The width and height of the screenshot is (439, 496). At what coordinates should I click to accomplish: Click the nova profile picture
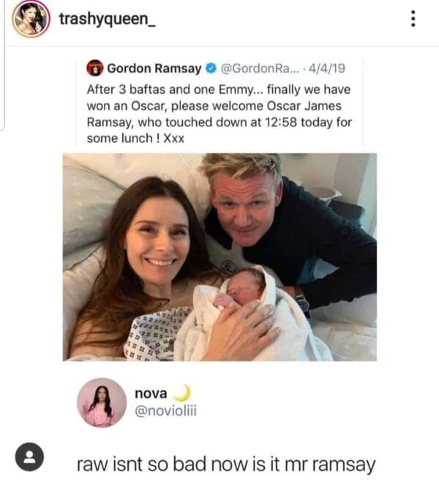point(102,402)
